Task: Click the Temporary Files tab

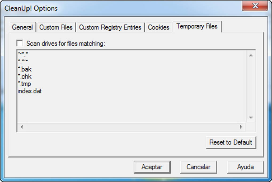Action: click(197, 26)
